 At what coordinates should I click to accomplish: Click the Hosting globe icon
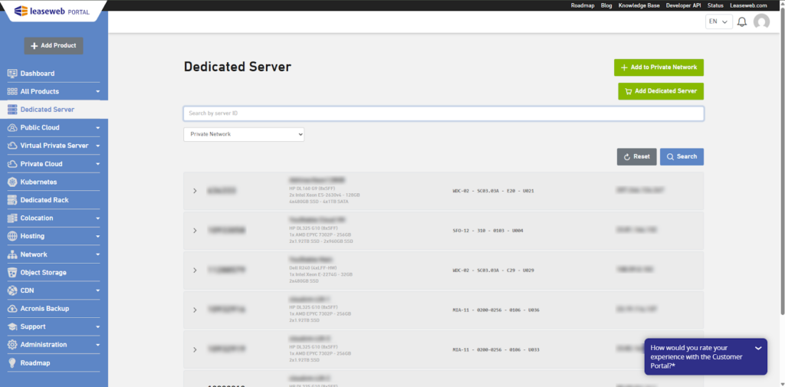(12, 236)
